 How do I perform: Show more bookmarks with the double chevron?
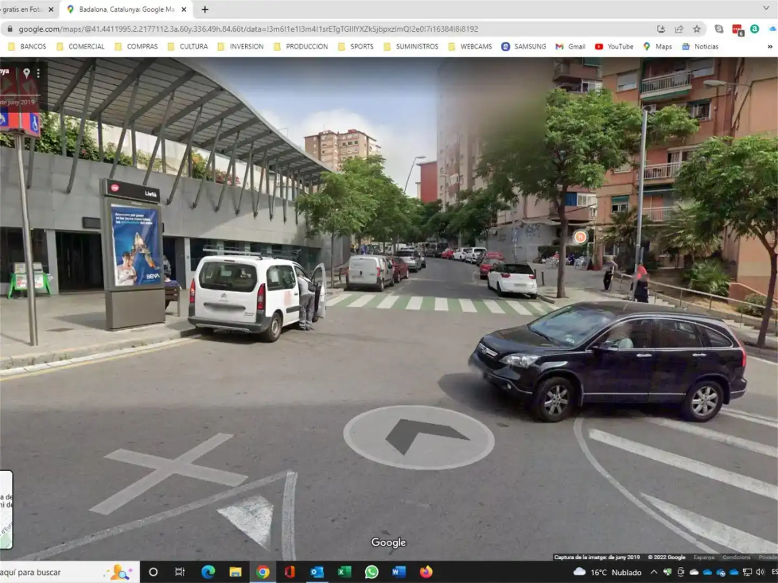pyautogui.click(x=770, y=47)
